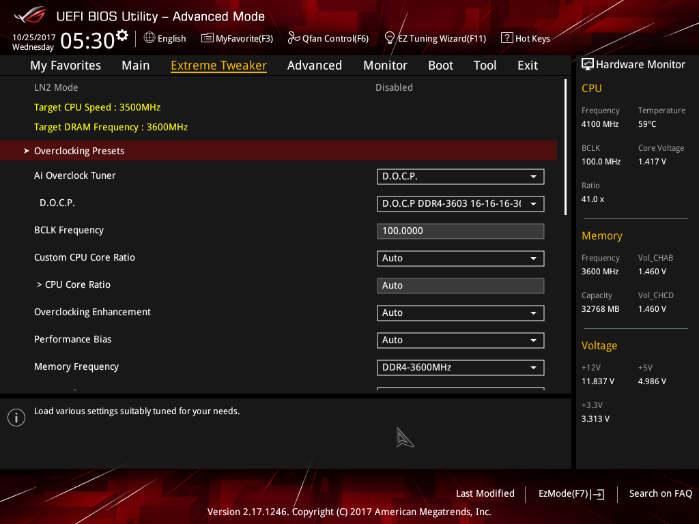699x524 pixels.
Task: Click temperature 59°C value
Action: click(x=647, y=124)
